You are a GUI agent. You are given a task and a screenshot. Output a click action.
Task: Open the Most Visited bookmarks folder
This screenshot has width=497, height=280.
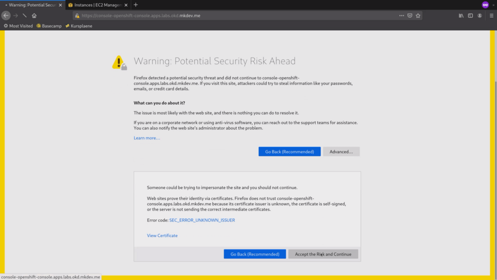[19, 26]
